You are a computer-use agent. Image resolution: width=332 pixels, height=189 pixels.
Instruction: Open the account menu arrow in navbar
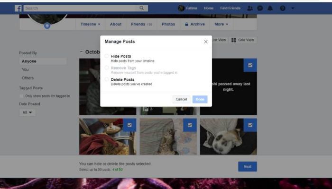tap(293, 9)
